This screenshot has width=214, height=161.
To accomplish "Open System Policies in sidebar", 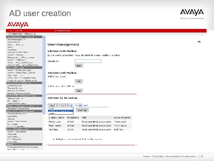I will (15, 55).
